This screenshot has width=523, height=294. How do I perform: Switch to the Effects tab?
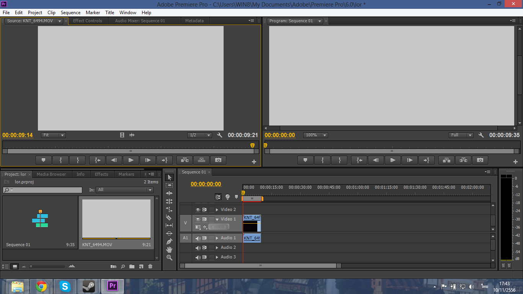101,174
